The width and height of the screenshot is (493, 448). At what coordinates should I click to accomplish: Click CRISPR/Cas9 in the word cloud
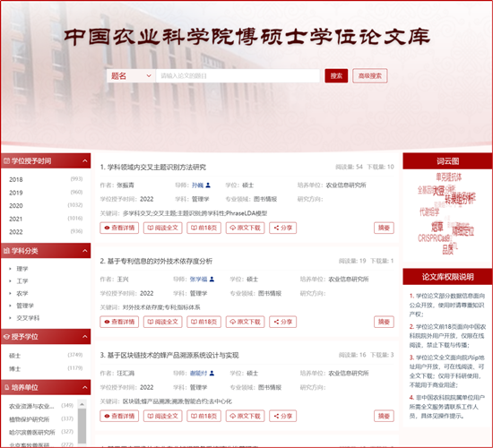[434, 238]
